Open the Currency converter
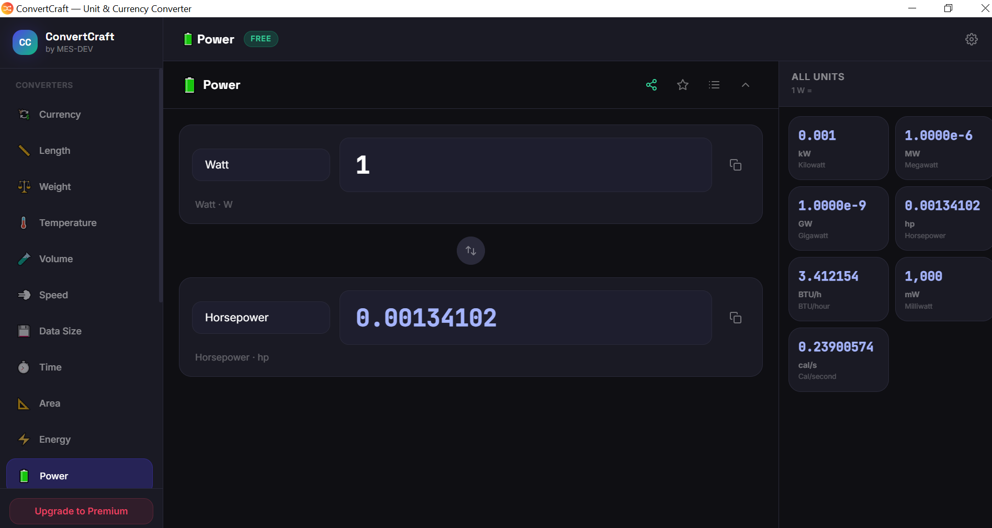The image size is (992, 528). (80, 115)
